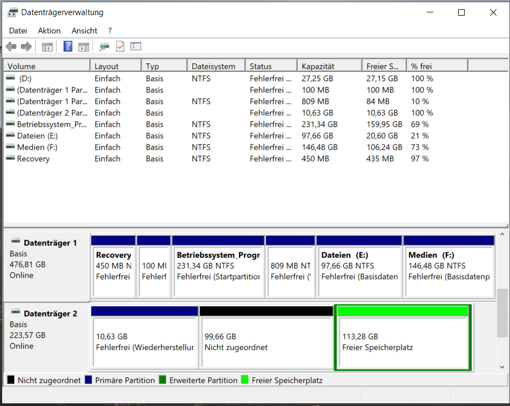
Task: Select the 113,28 GB Freier Speicherplatz block
Action: (x=403, y=338)
